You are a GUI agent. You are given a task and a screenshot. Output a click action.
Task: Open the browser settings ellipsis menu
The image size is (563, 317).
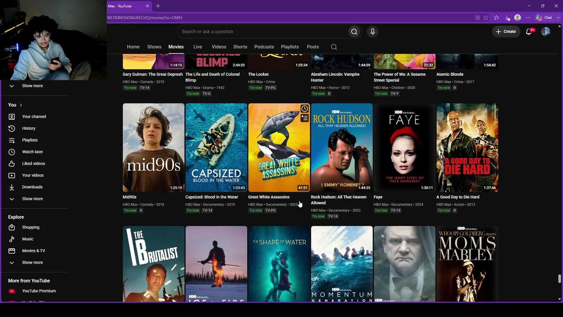528,18
